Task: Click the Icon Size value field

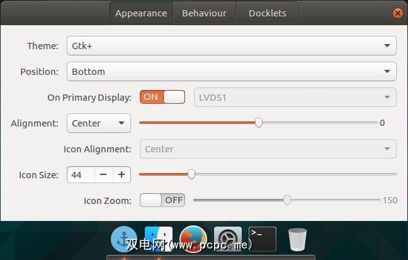Action: click(x=81, y=175)
